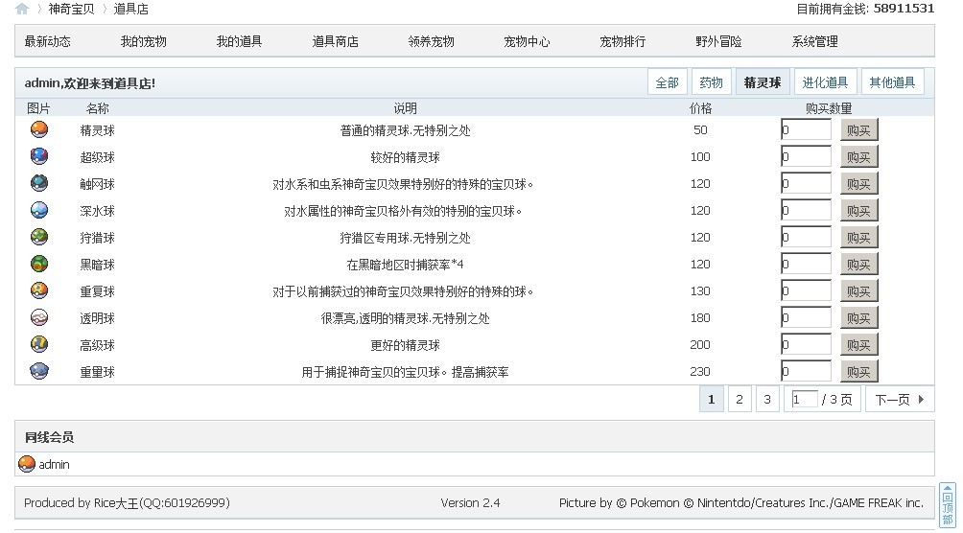
Task: Click the 回顶部 back-to-top icon
Action: (x=948, y=505)
